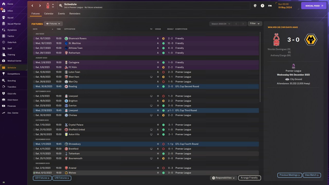Open the world globe icon

[x=255, y=6]
